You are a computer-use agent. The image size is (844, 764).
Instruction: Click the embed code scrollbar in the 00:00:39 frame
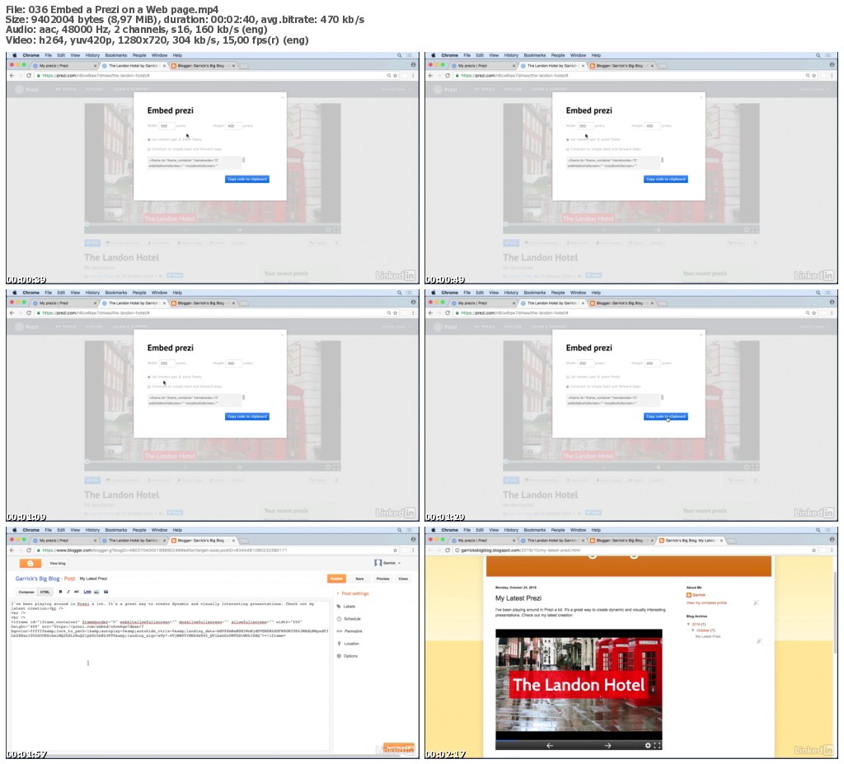243,160
